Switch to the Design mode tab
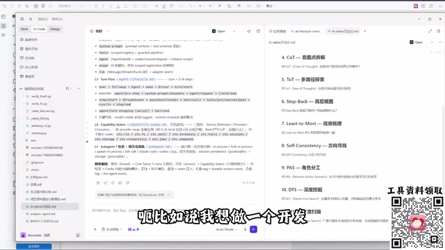The height and width of the screenshot is (250, 445). click(x=55, y=29)
